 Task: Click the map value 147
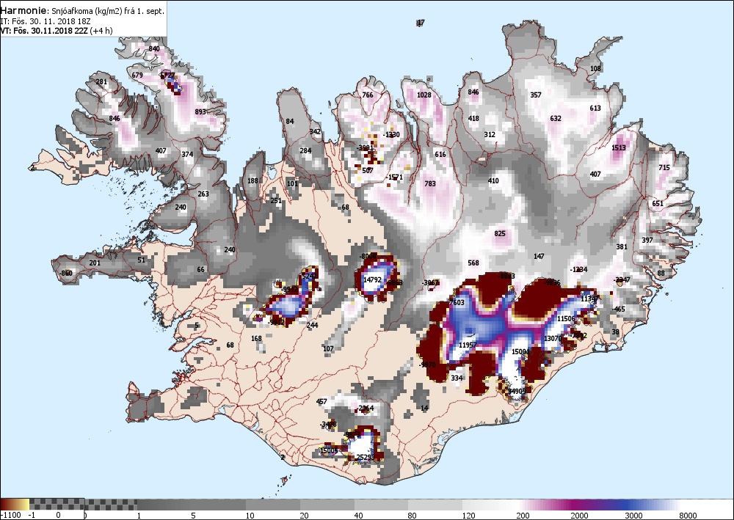539,256
